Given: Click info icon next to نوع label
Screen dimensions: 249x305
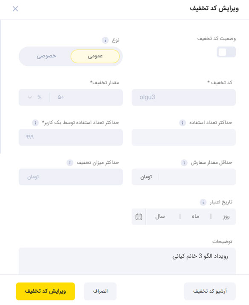Looking at the screenshot, I should point(105,40).
